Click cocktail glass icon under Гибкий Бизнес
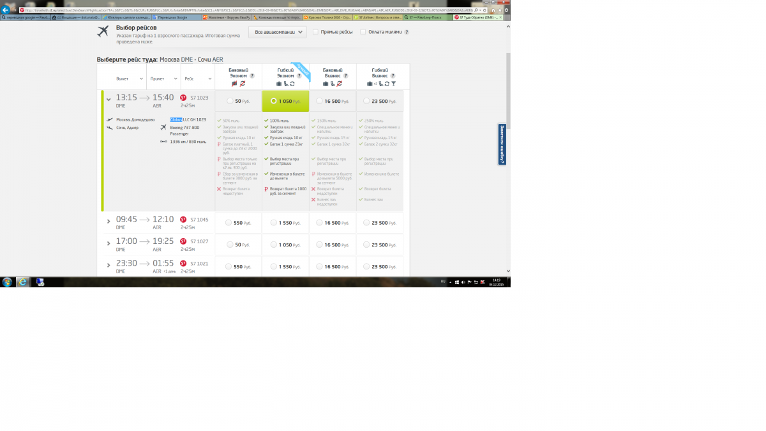 (394, 84)
